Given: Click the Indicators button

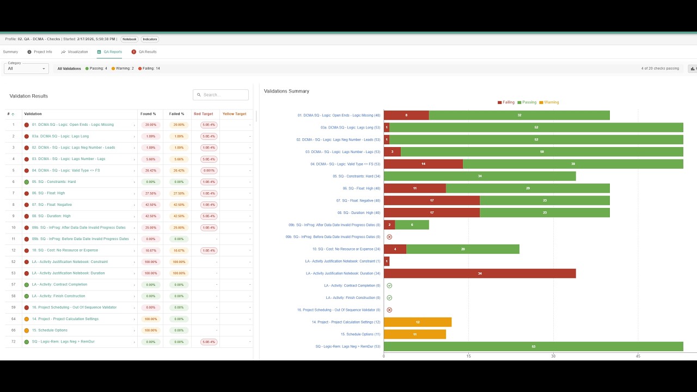Looking at the screenshot, I should click(x=150, y=39).
